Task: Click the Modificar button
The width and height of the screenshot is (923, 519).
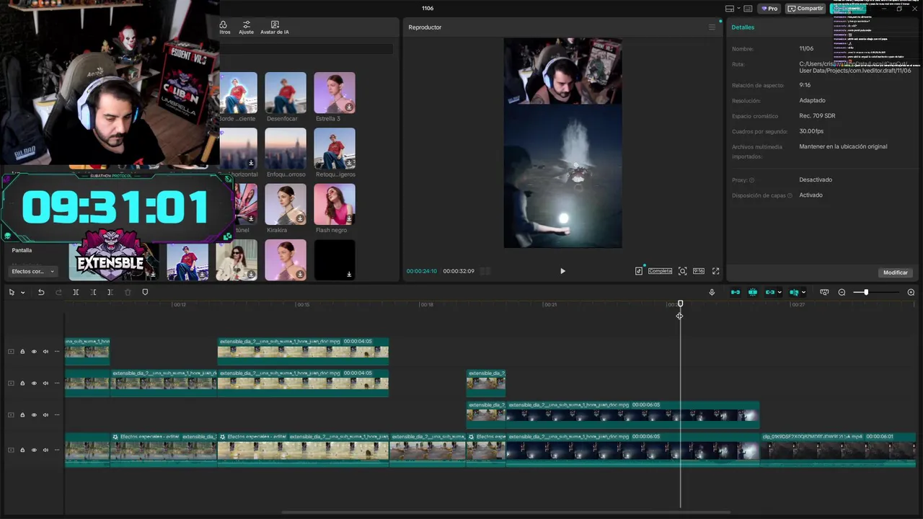Action: tap(896, 272)
